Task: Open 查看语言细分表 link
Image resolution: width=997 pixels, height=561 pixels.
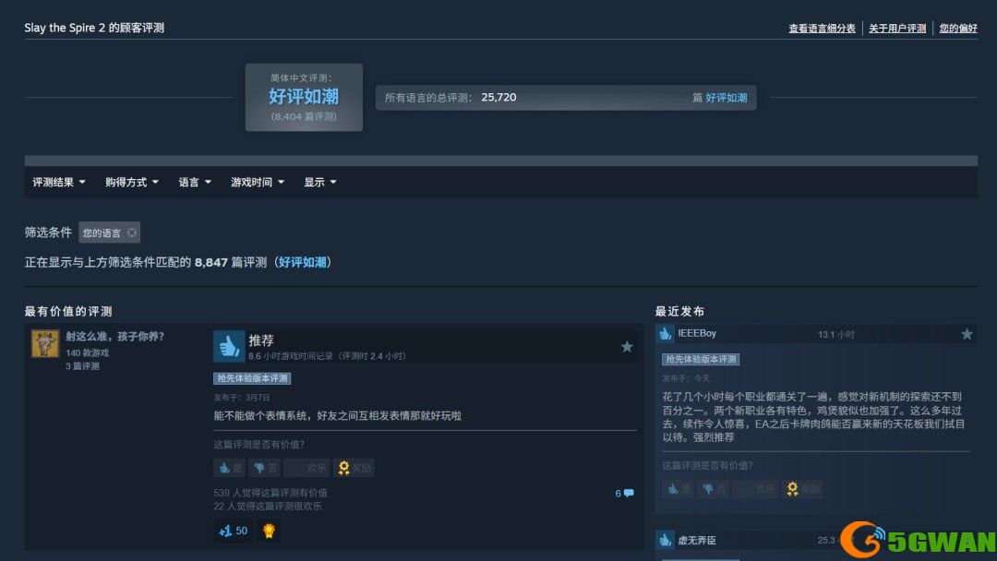Action: point(822,28)
